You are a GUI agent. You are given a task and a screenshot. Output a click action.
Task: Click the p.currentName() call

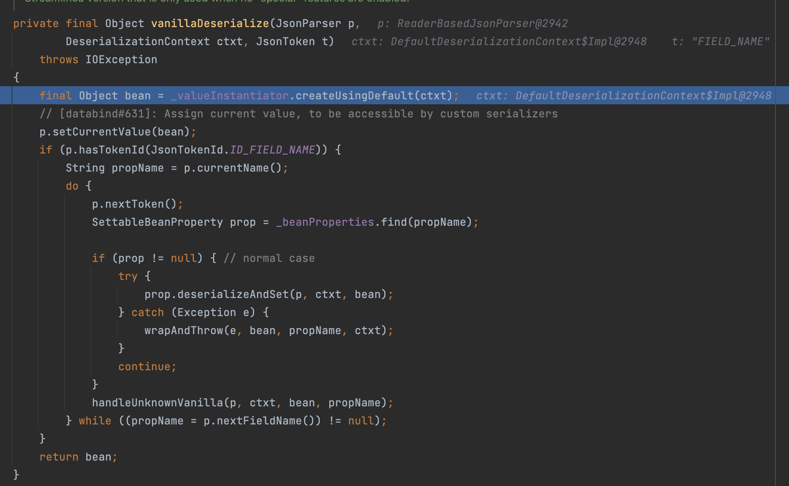click(232, 168)
